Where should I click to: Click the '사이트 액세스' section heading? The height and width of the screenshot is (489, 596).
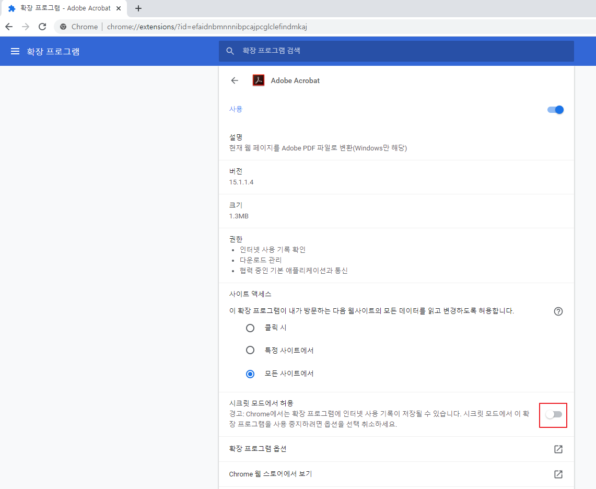pos(250,294)
